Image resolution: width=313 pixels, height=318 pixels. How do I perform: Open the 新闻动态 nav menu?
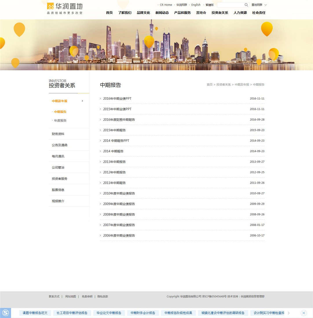tap(162, 12)
